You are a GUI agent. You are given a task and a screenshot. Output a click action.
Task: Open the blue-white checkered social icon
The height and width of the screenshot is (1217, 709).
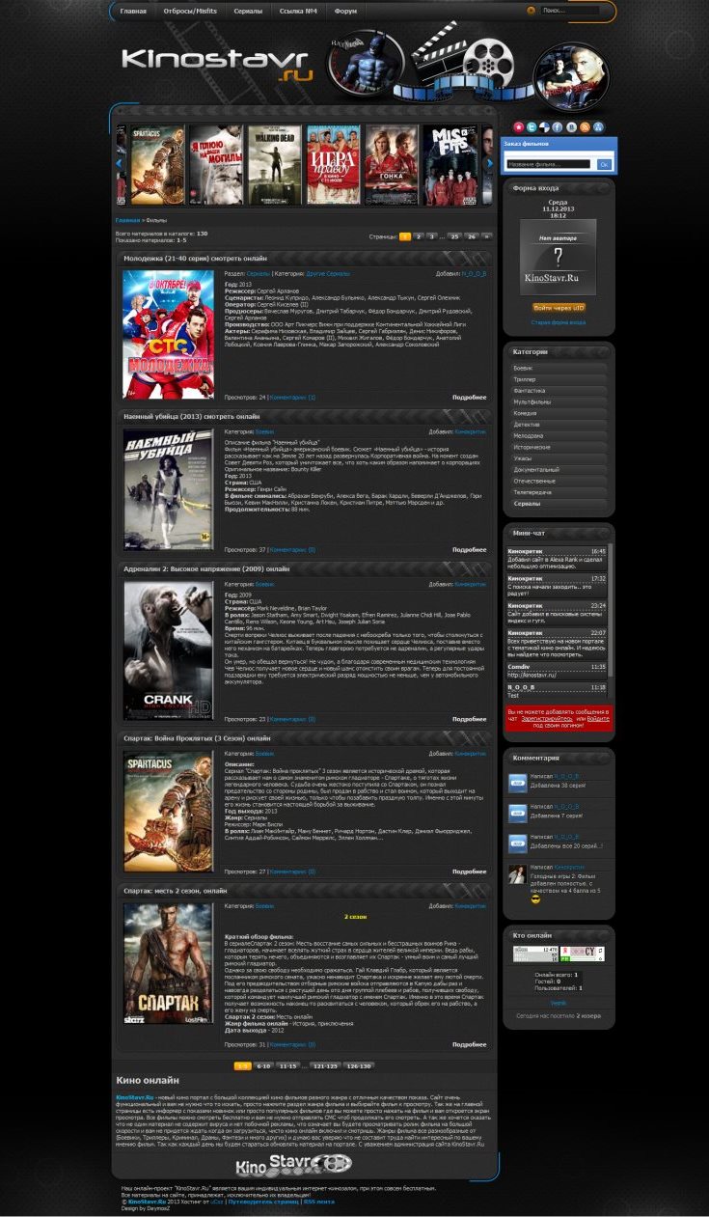(x=545, y=127)
